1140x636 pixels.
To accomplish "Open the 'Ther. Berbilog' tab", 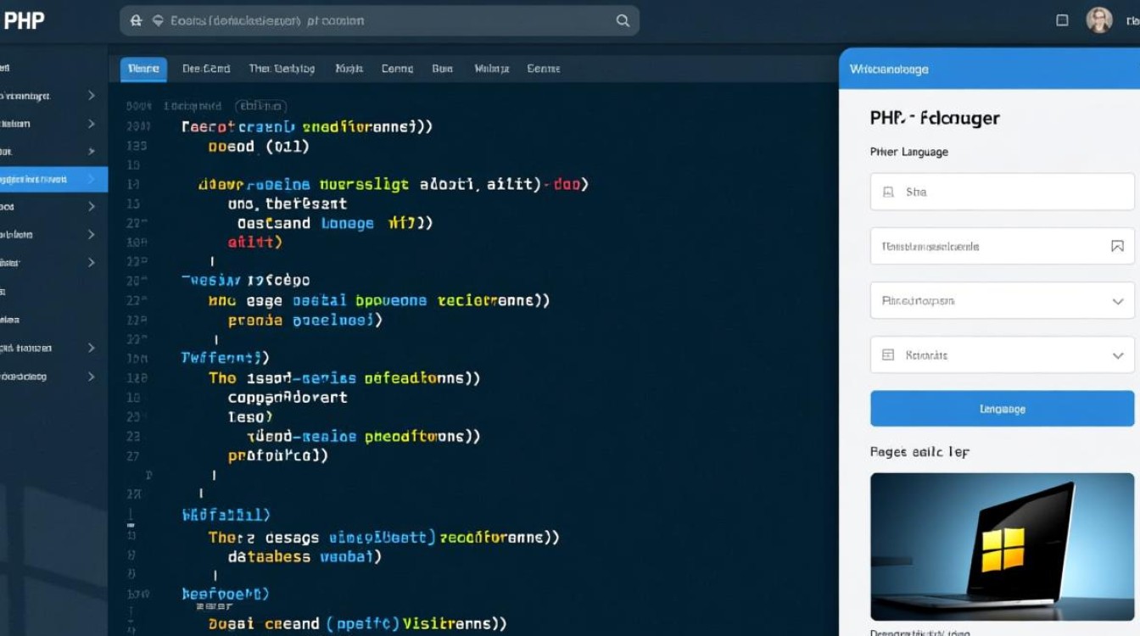I will point(282,69).
